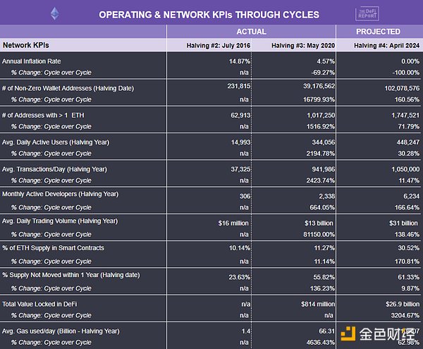
Task: Click the # of Non-Zero Wallet Addresses label
Action: (68, 88)
